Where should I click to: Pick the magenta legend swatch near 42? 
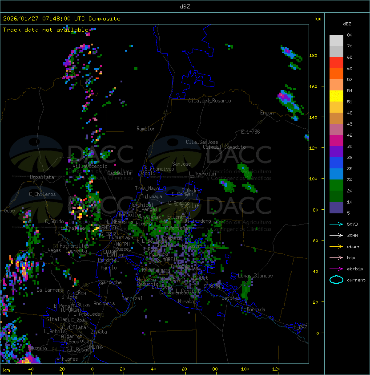click(336, 141)
